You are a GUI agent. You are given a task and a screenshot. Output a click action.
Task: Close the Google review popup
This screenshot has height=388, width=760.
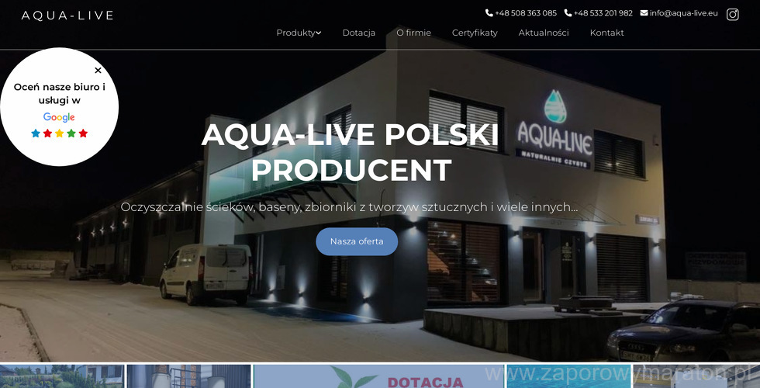click(98, 71)
